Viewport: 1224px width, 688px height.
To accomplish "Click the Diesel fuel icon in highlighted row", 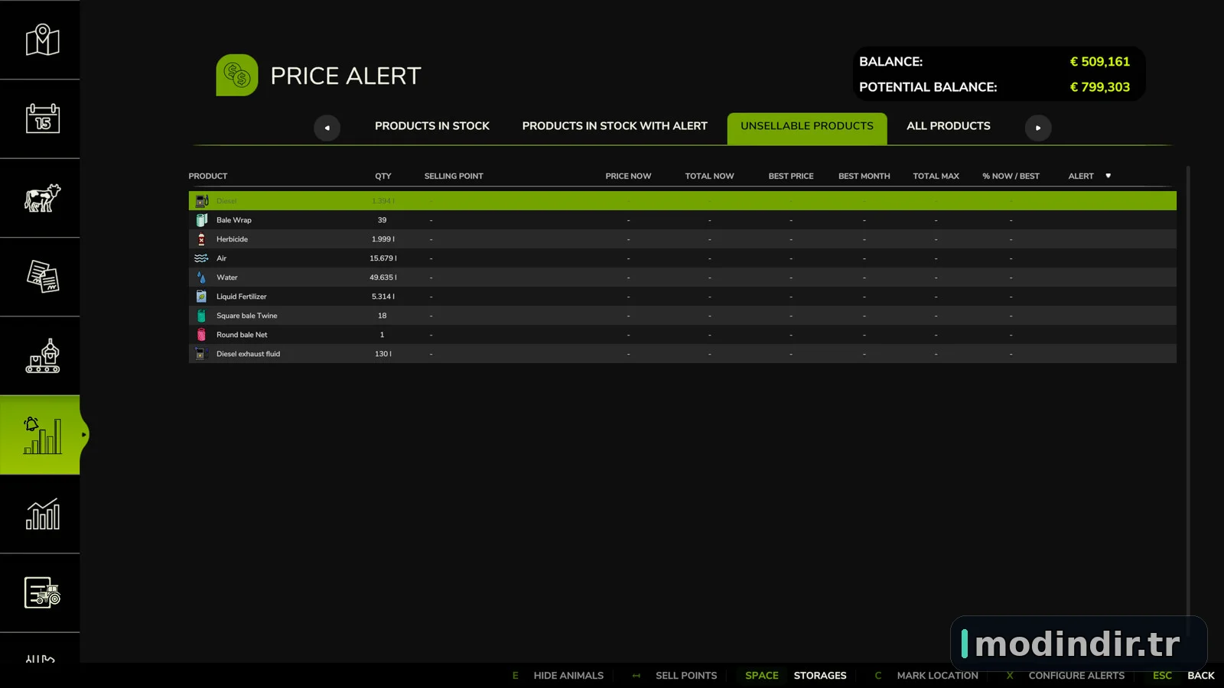I will (x=201, y=201).
